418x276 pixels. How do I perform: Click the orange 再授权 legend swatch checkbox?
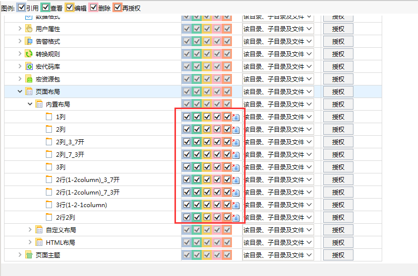tap(117, 8)
